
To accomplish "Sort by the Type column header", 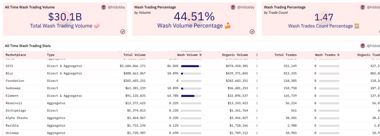I will pos(50,55).
